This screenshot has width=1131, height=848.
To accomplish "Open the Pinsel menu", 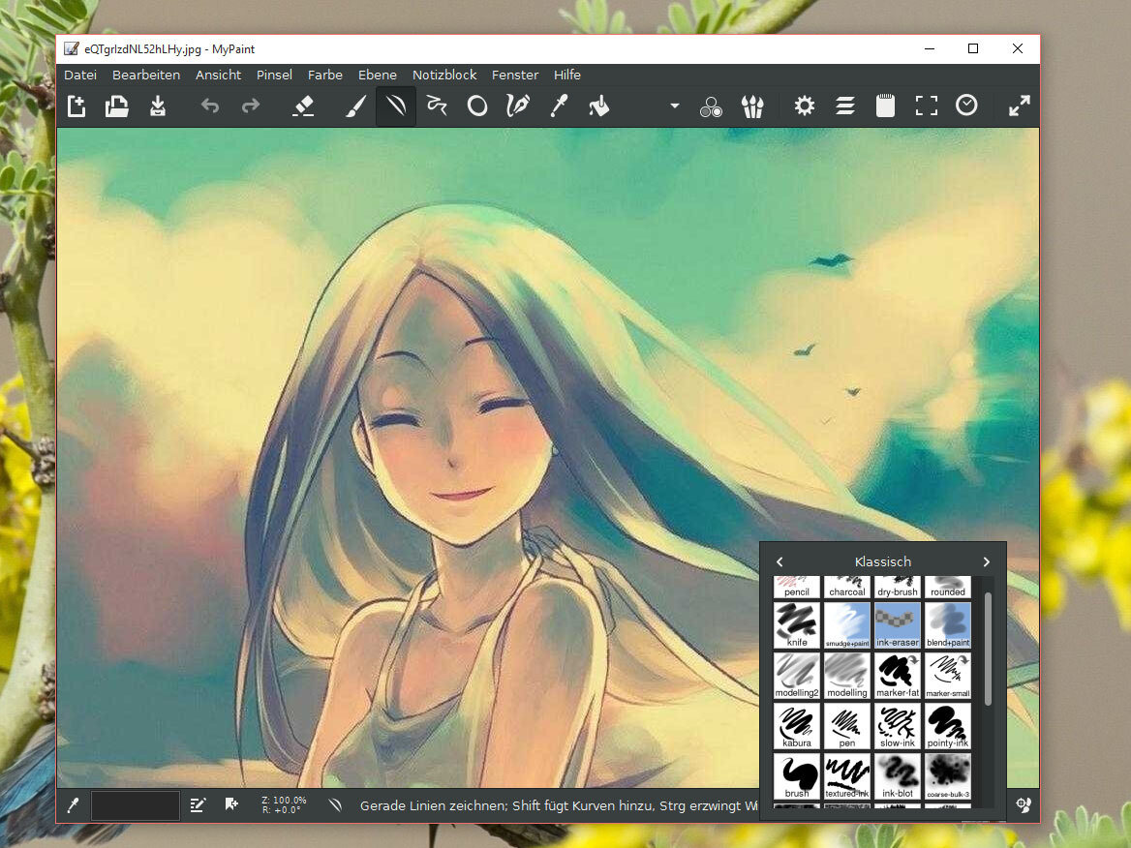I will tap(275, 75).
